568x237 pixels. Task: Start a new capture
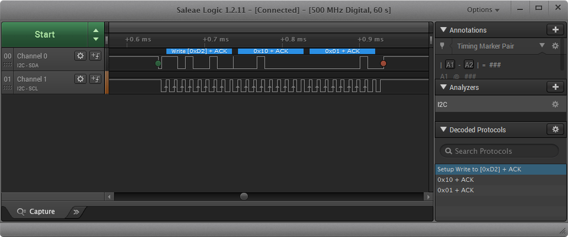coord(44,34)
